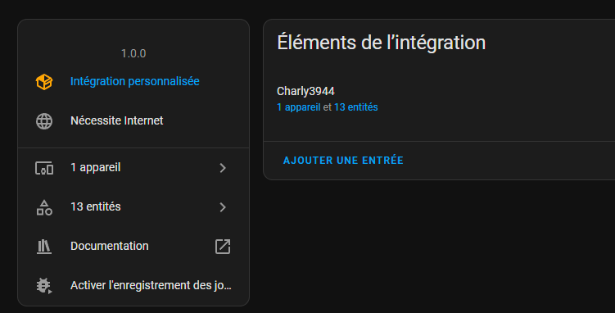The width and height of the screenshot is (615, 313).
Task: Select the 1 appareil list row
Action: [133, 168]
